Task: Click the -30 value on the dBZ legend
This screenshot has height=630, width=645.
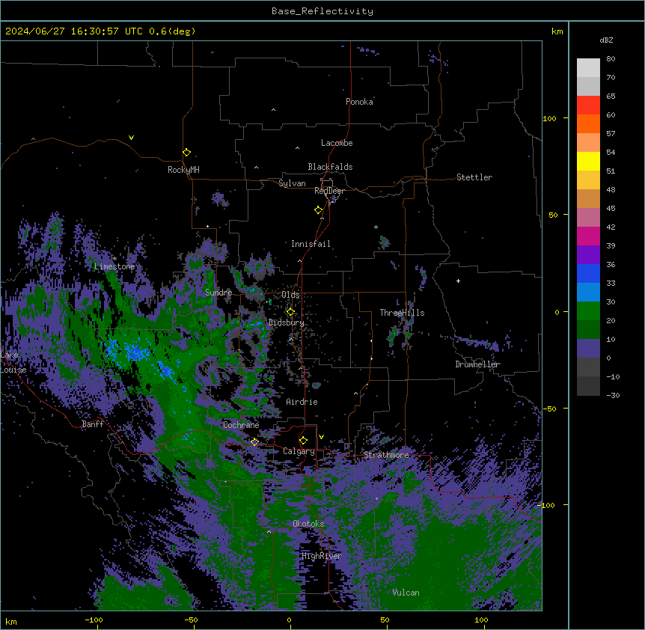Action: coord(613,395)
